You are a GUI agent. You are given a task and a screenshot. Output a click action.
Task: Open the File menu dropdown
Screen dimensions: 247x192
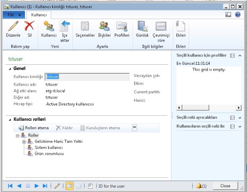(x=14, y=14)
